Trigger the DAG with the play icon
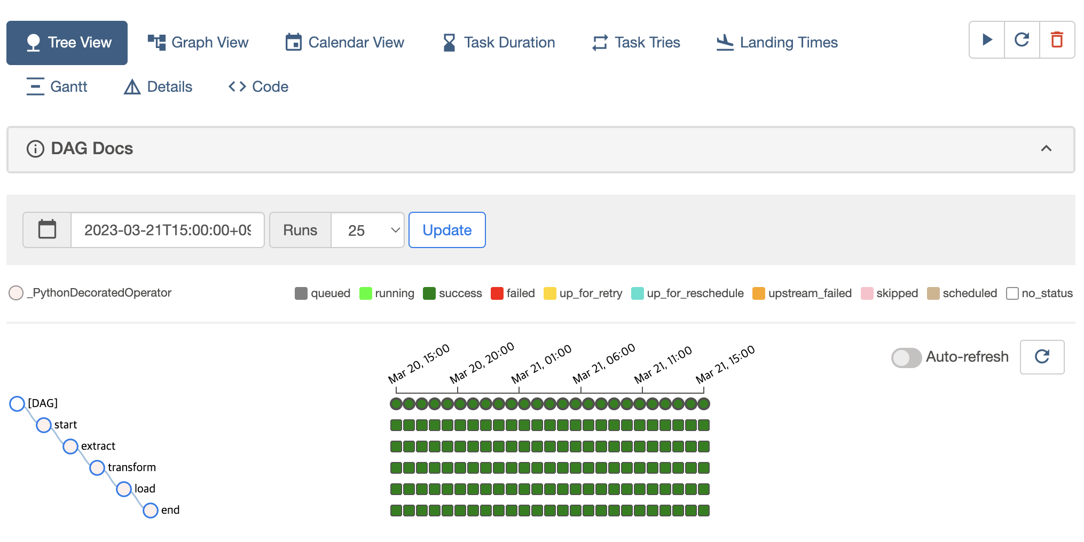This screenshot has height=542, width=1084. (987, 40)
